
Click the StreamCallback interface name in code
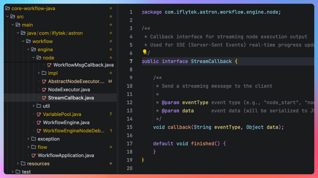coord(211,61)
